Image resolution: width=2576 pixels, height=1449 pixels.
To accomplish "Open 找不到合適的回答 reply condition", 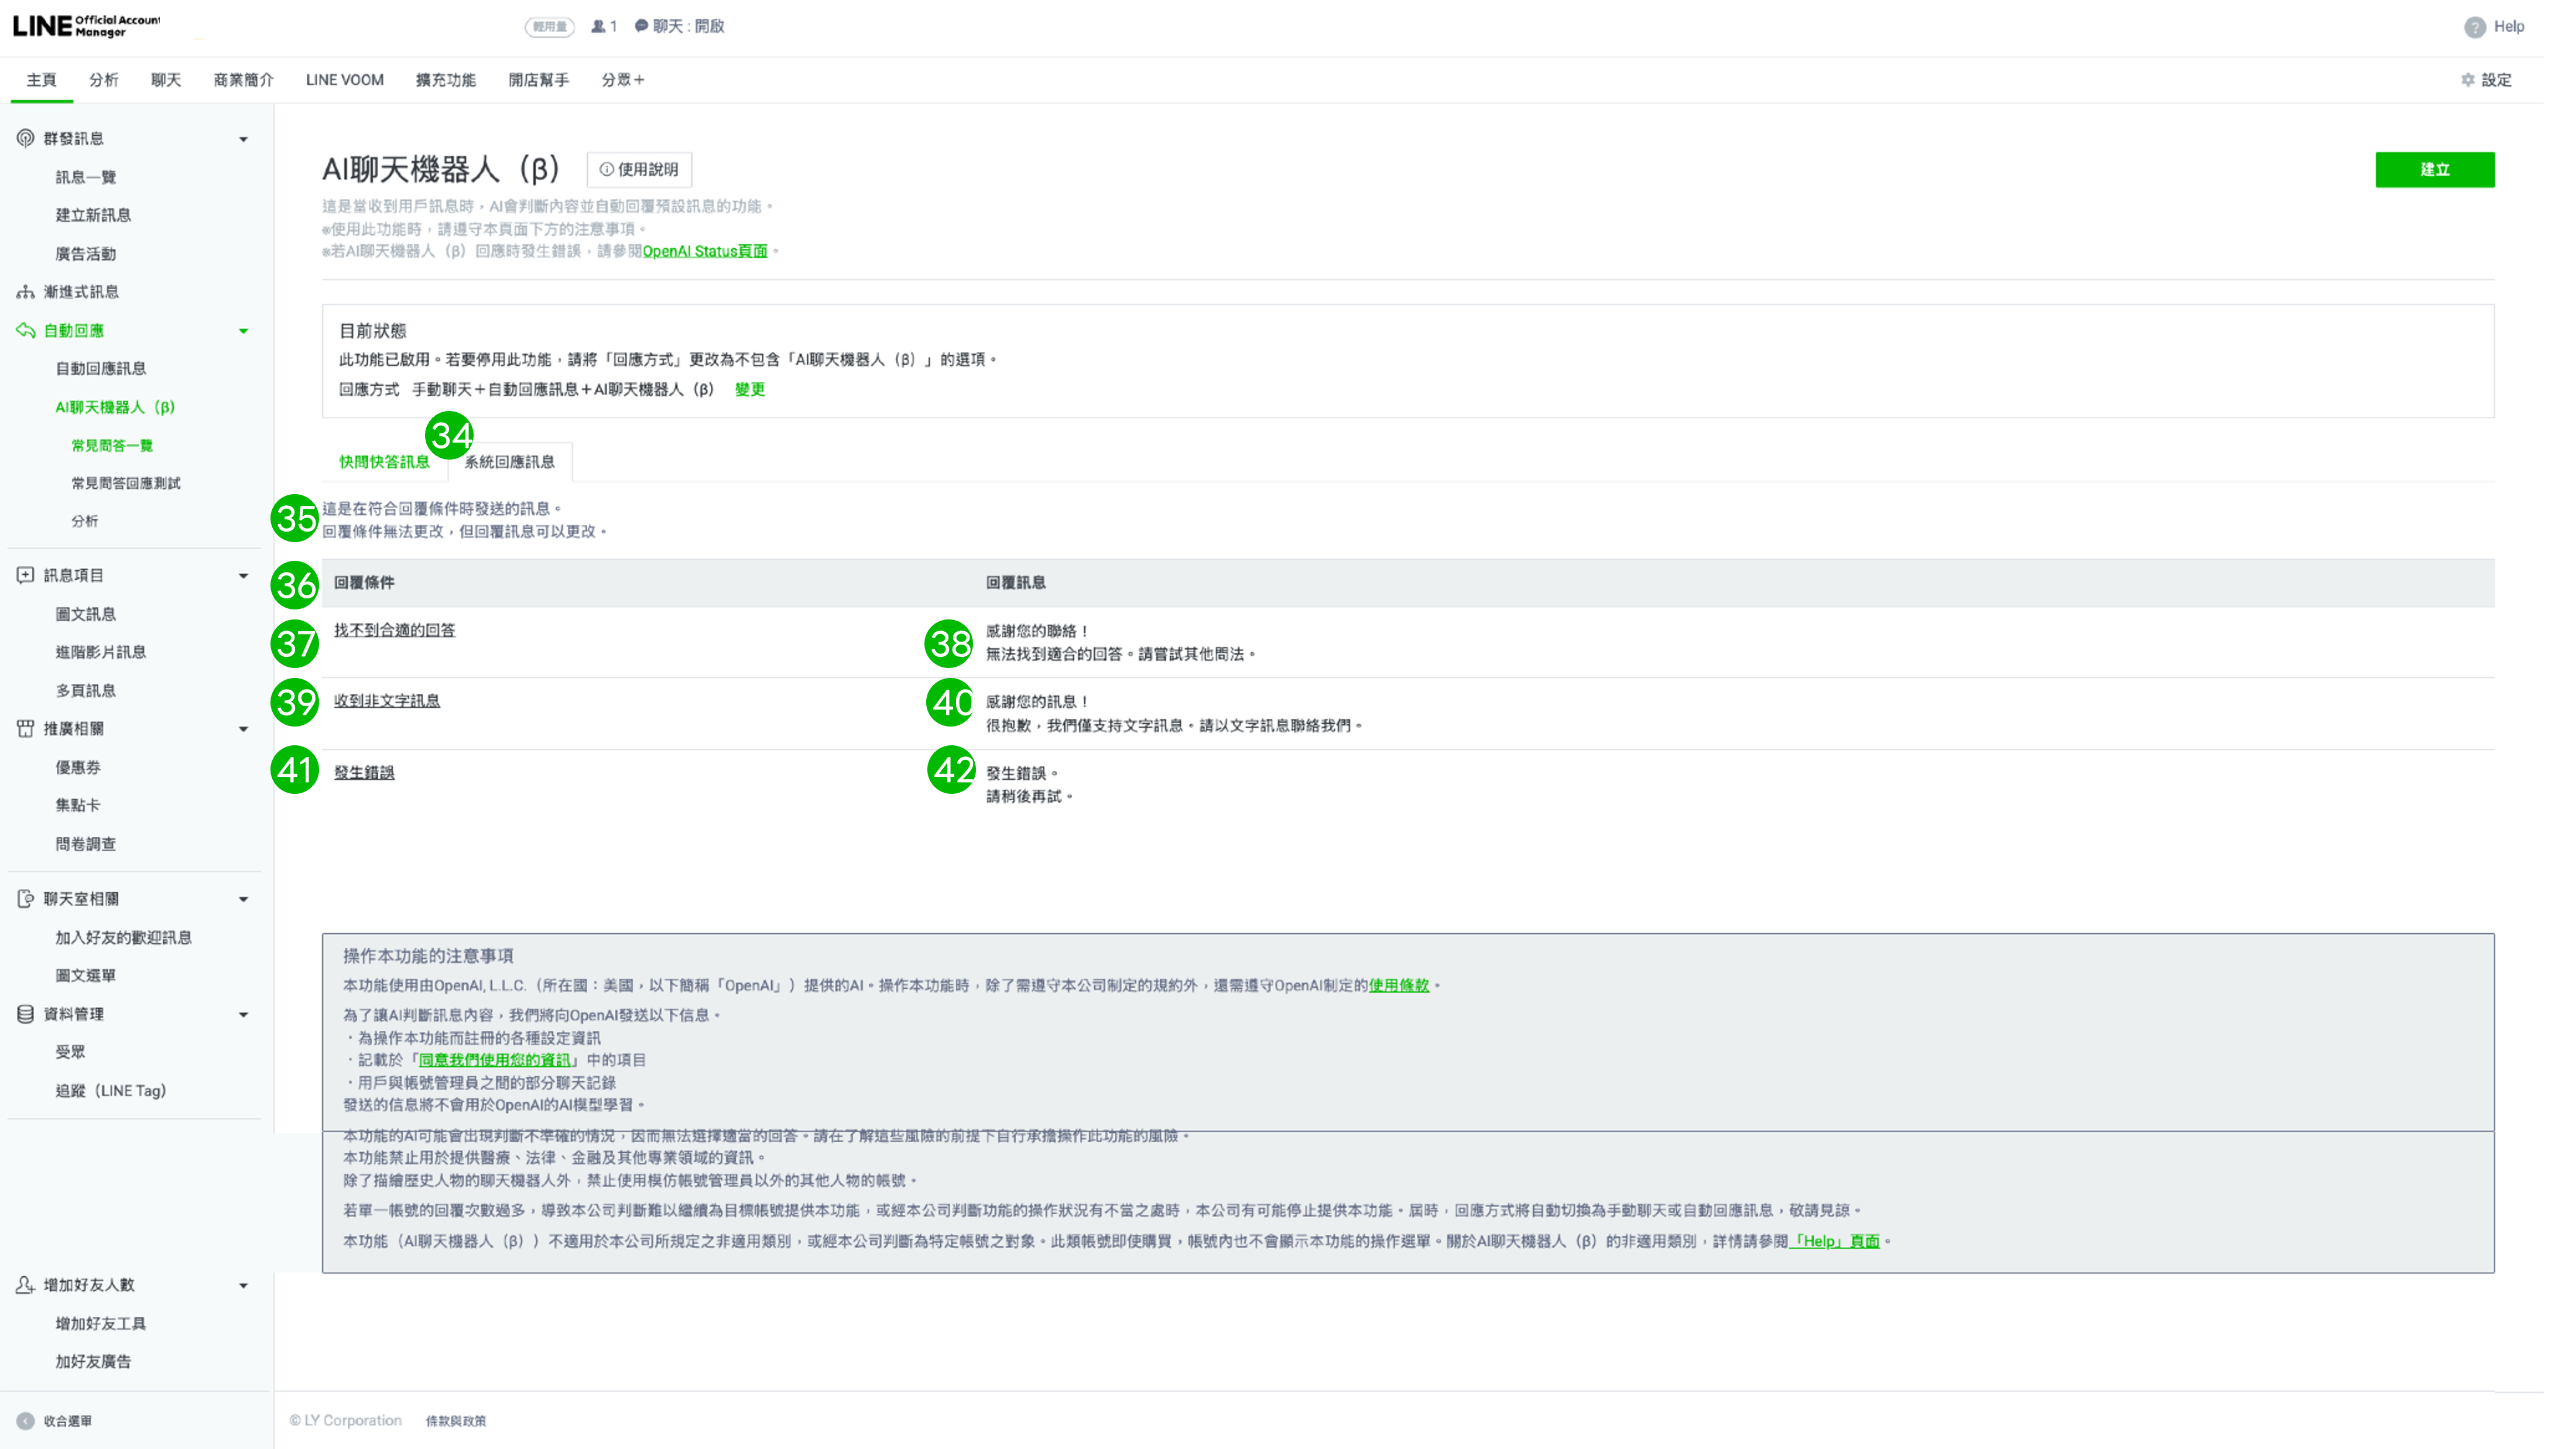I will [394, 630].
